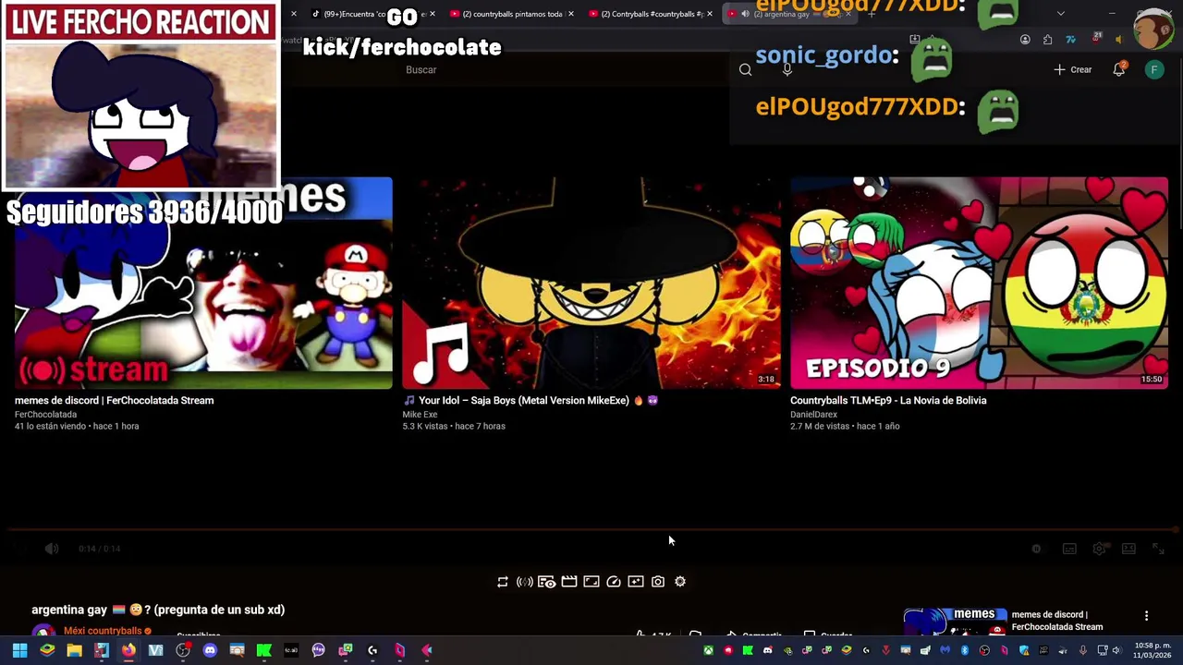Click the eye-screen icon in enhancer toolbar
The image size is (1183, 665).
547,582
